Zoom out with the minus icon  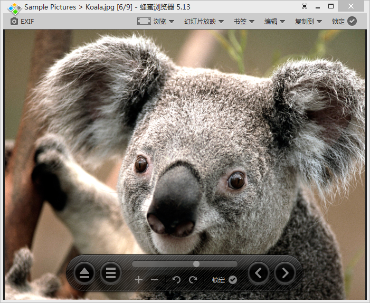click(155, 280)
